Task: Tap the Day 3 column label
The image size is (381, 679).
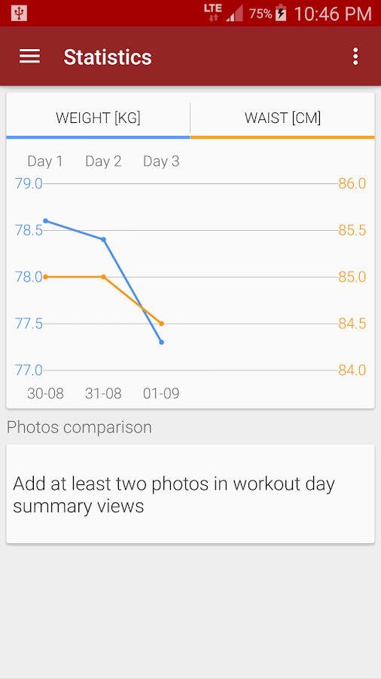Action: [161, 161]
